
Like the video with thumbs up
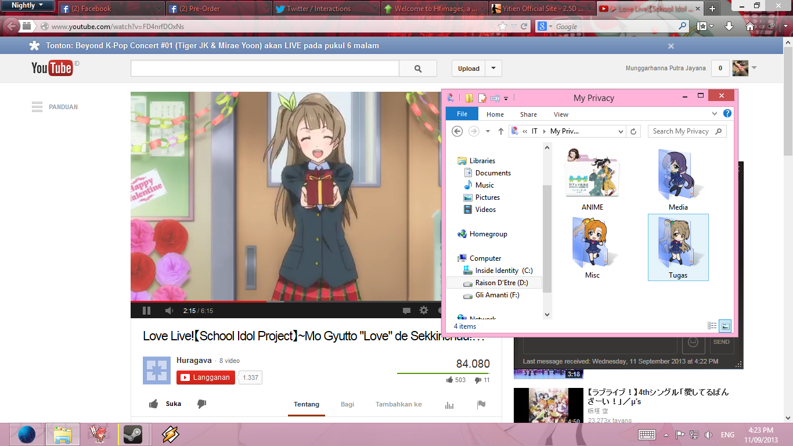(153, 404)
